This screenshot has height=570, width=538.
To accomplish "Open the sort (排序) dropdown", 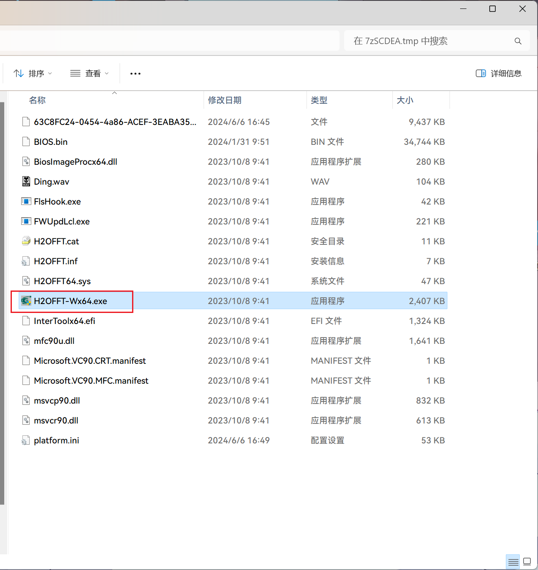I will click(33, 73).
